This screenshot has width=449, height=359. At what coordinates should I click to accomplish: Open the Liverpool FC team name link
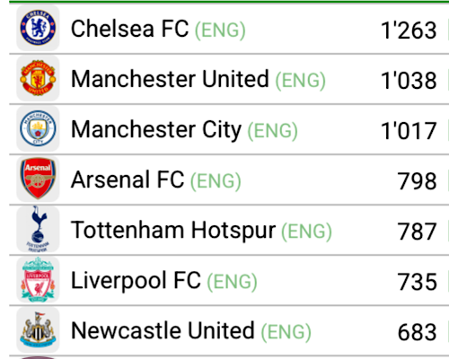[136, 281]
